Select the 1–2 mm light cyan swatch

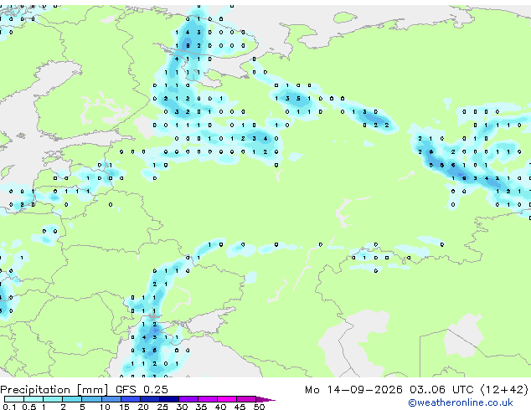click(53, 399)
